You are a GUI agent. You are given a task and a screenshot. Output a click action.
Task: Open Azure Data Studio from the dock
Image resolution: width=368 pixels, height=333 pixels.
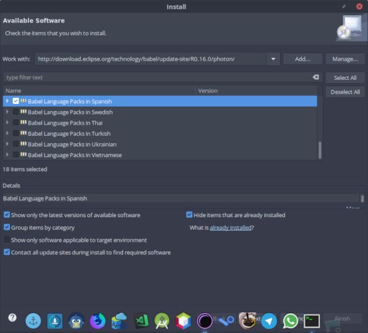point(119,321)
